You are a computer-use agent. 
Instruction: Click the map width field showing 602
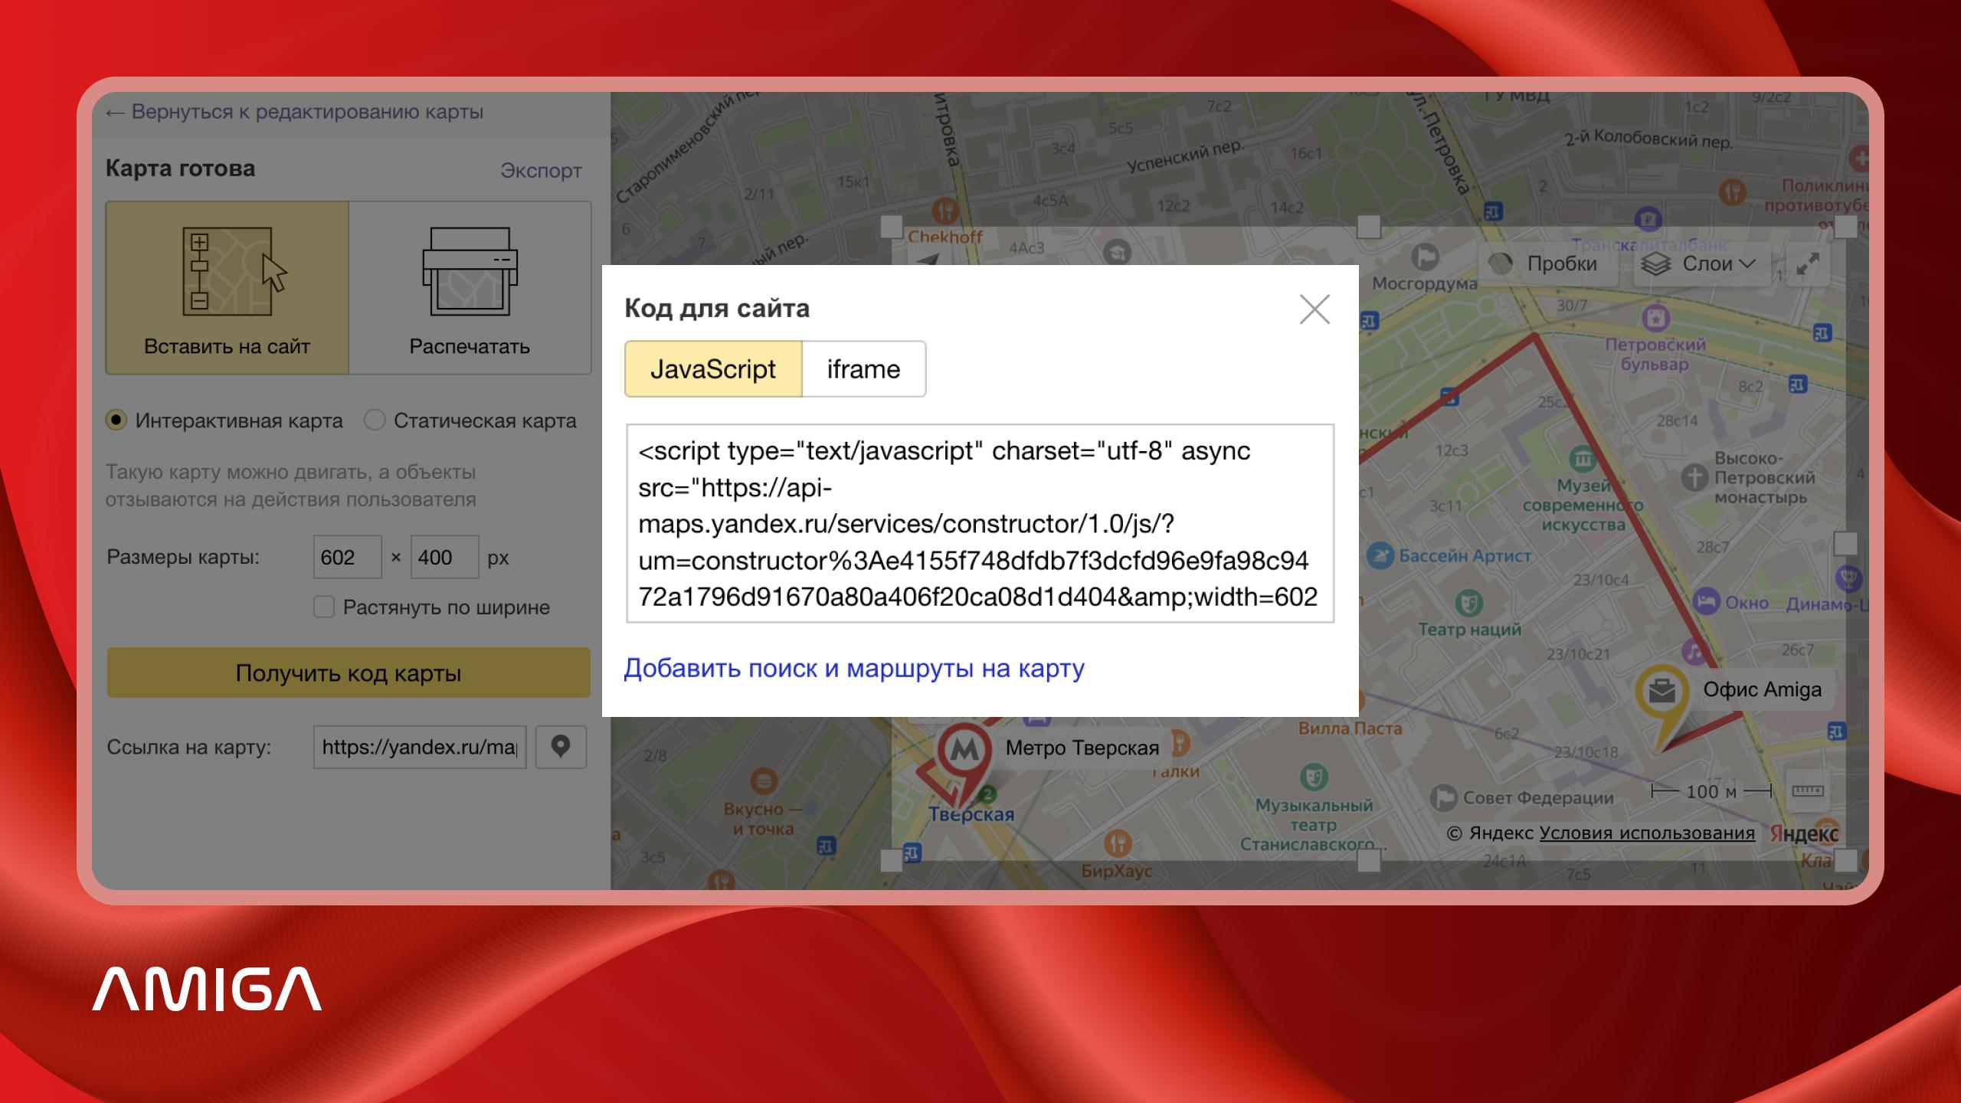(346, 558)
